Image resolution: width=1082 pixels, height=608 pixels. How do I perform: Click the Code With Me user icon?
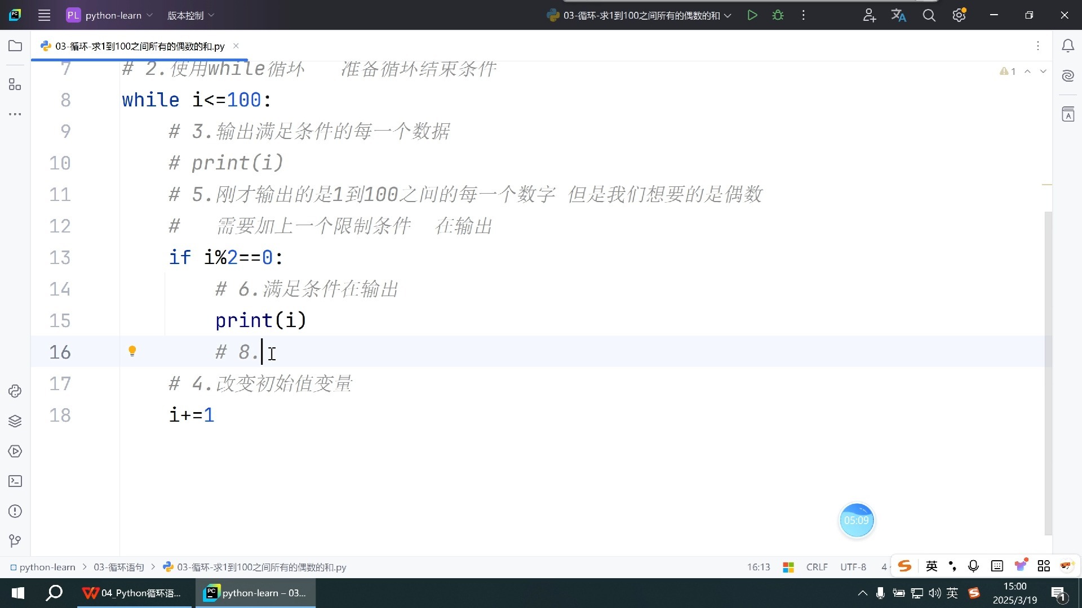[x=869, y=15]
